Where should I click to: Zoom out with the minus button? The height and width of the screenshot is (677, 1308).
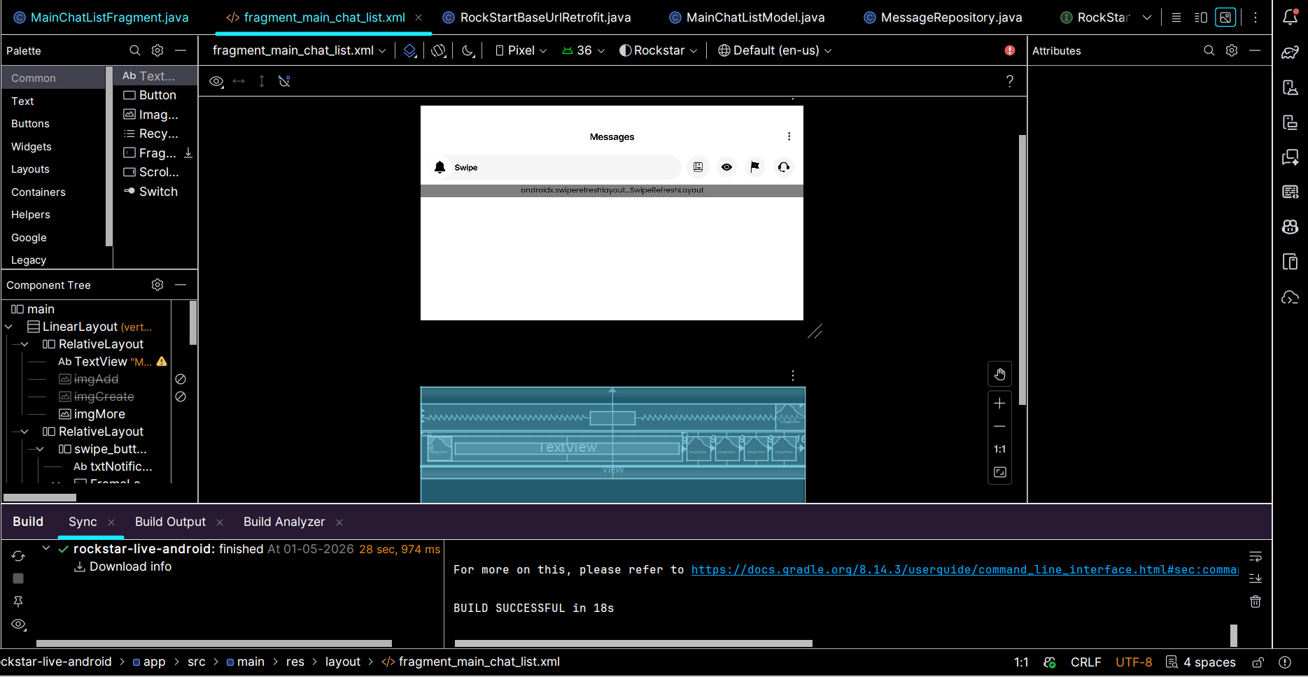pyautogui.click(x=1000, y=426)
